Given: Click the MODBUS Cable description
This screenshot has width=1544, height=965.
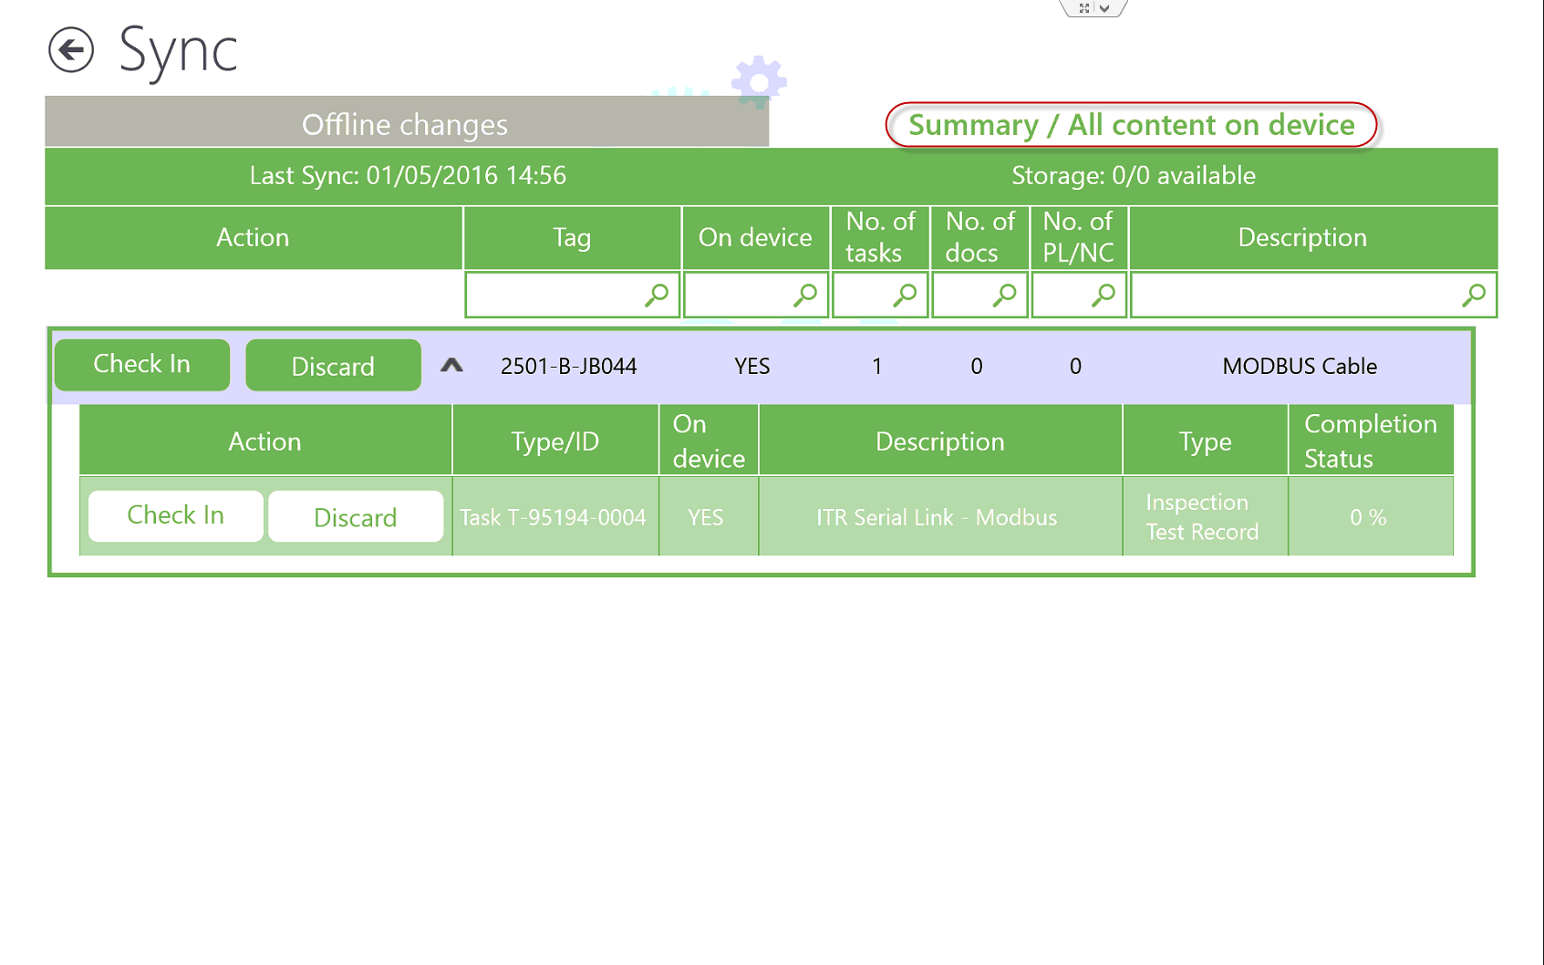Looking at the screenshot, I should coord(1300,367).
